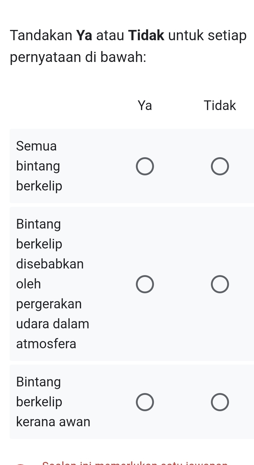Select Tidak for 'Semua bintang berkelip'
This screenshot has height=465, width=254.
pos(220,166)
